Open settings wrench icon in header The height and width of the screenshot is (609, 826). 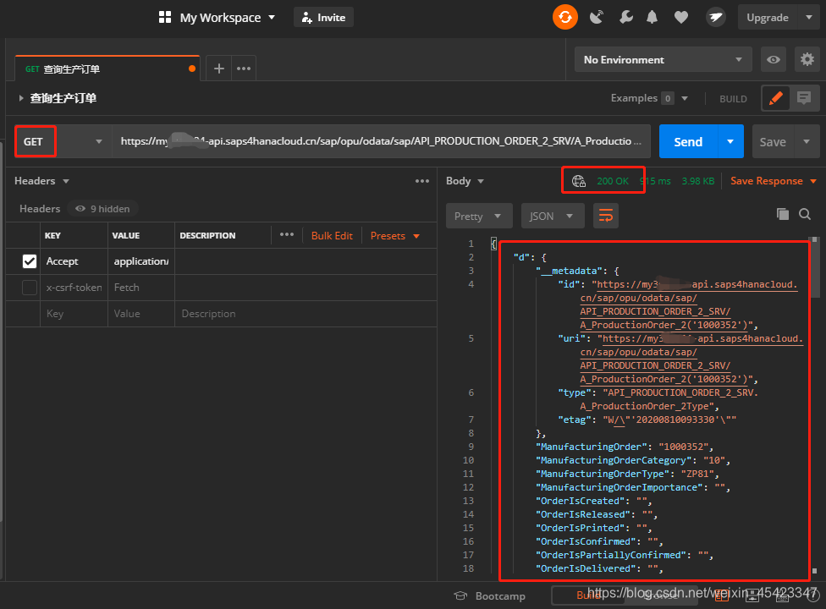[625, 18]
